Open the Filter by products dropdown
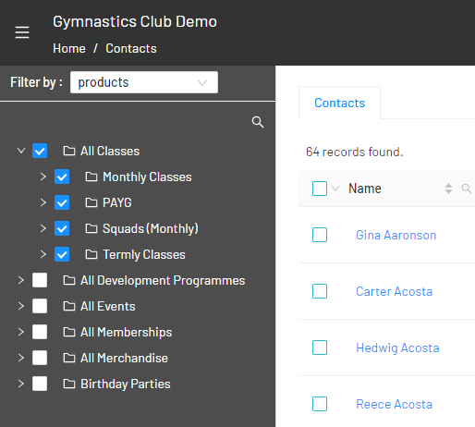475x427 pixels. (x=144, y=82)
